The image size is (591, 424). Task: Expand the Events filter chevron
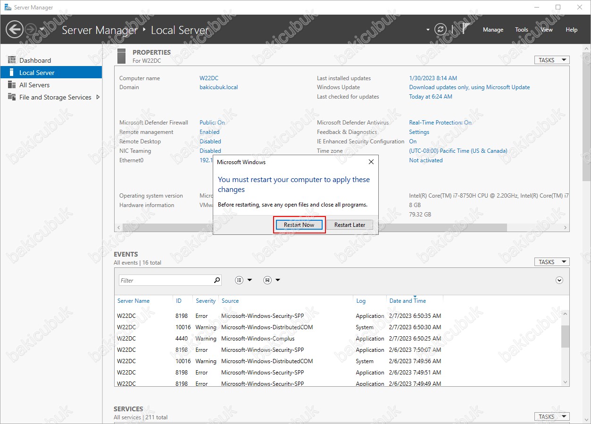(x=559, y=280)
